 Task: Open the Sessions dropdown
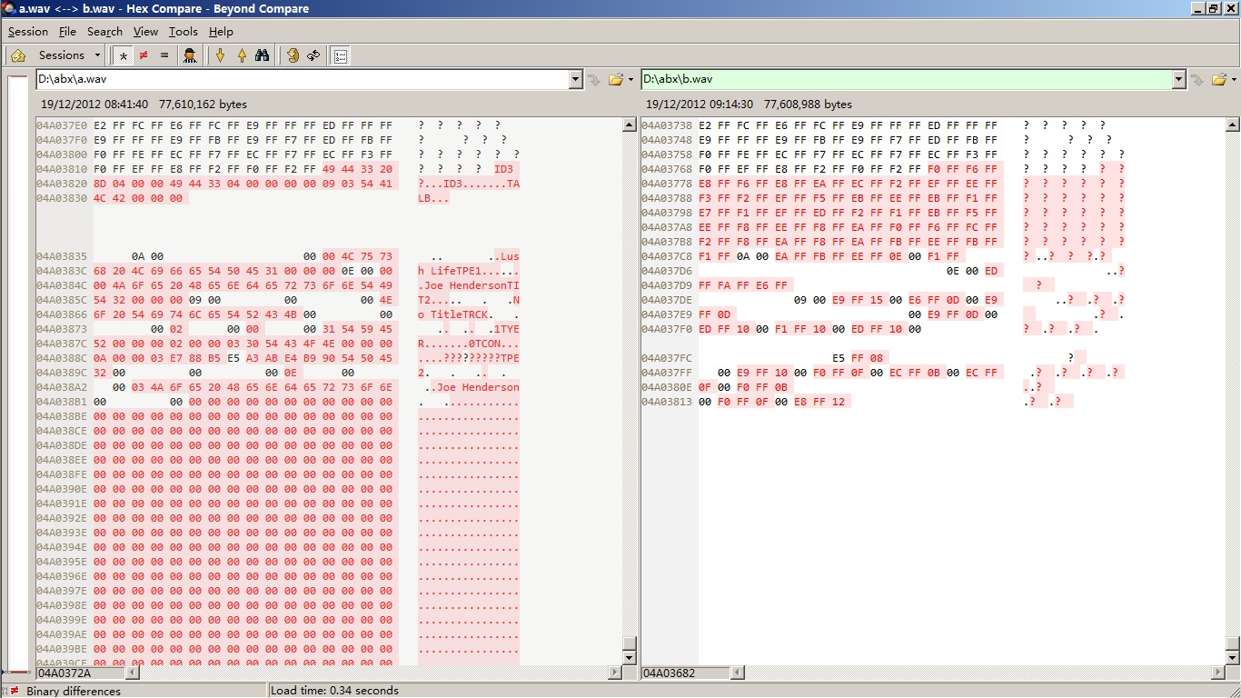pos(69,55)
